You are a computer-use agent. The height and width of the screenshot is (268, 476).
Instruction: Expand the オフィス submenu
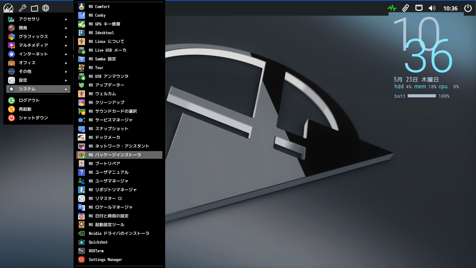point(38,63)
